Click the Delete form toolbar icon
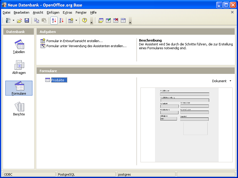This screenshot has height=178, width=238. coord(116,20)
